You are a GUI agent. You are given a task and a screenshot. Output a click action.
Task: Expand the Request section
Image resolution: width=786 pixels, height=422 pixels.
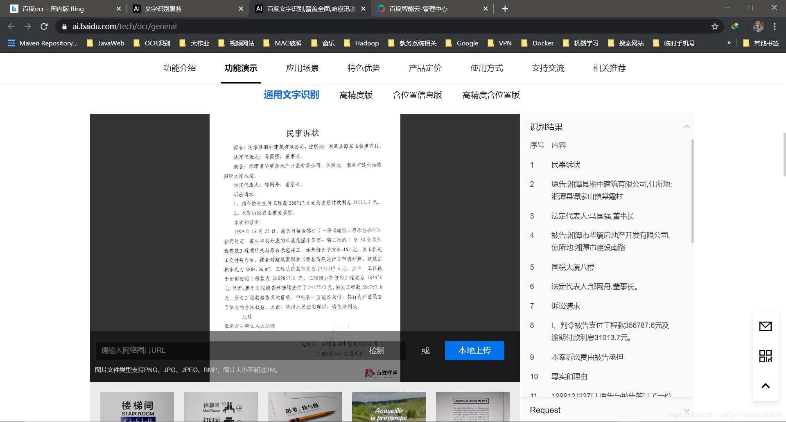687,410
